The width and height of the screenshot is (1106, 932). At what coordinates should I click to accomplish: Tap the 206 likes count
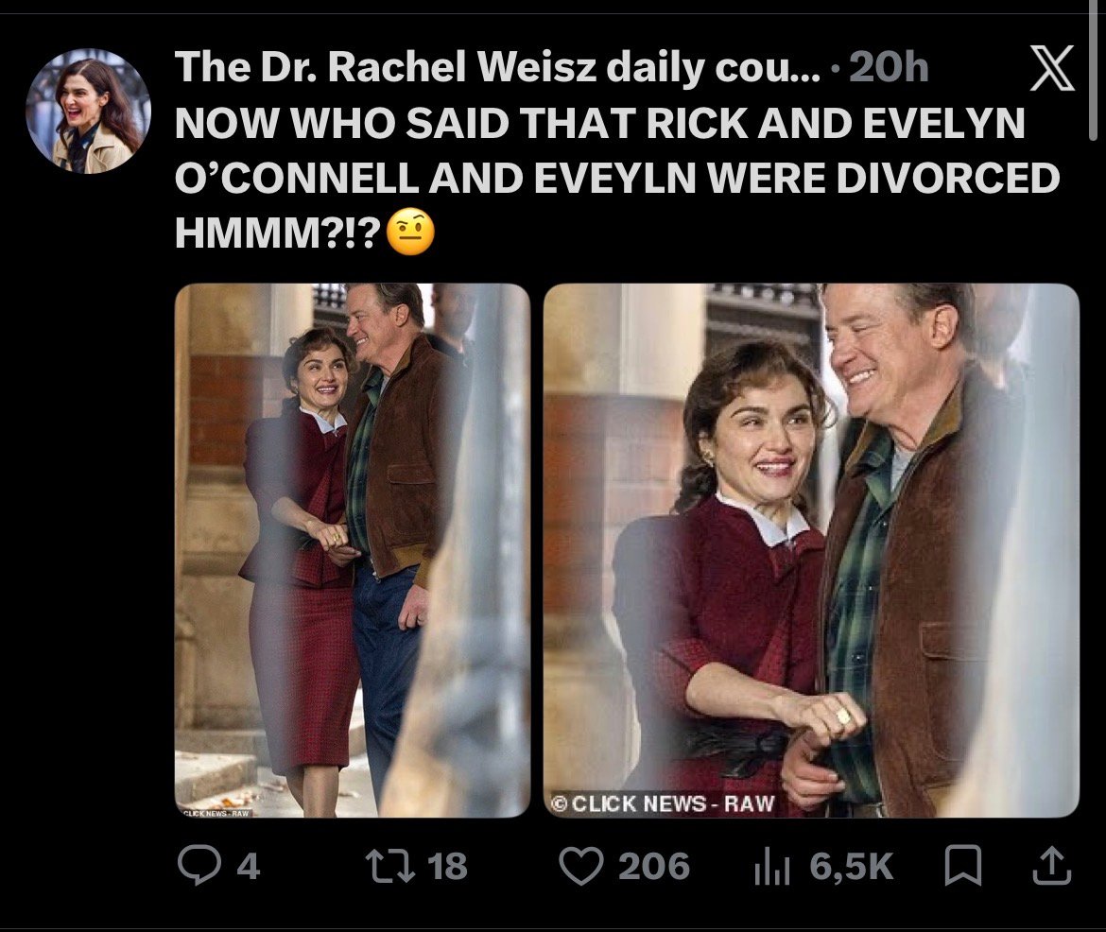pyautogui.click(x=654, y=866)
